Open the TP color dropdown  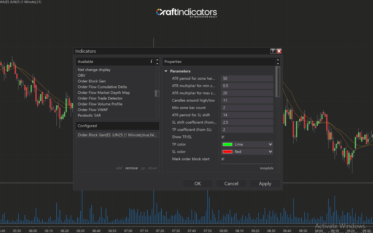271,144
